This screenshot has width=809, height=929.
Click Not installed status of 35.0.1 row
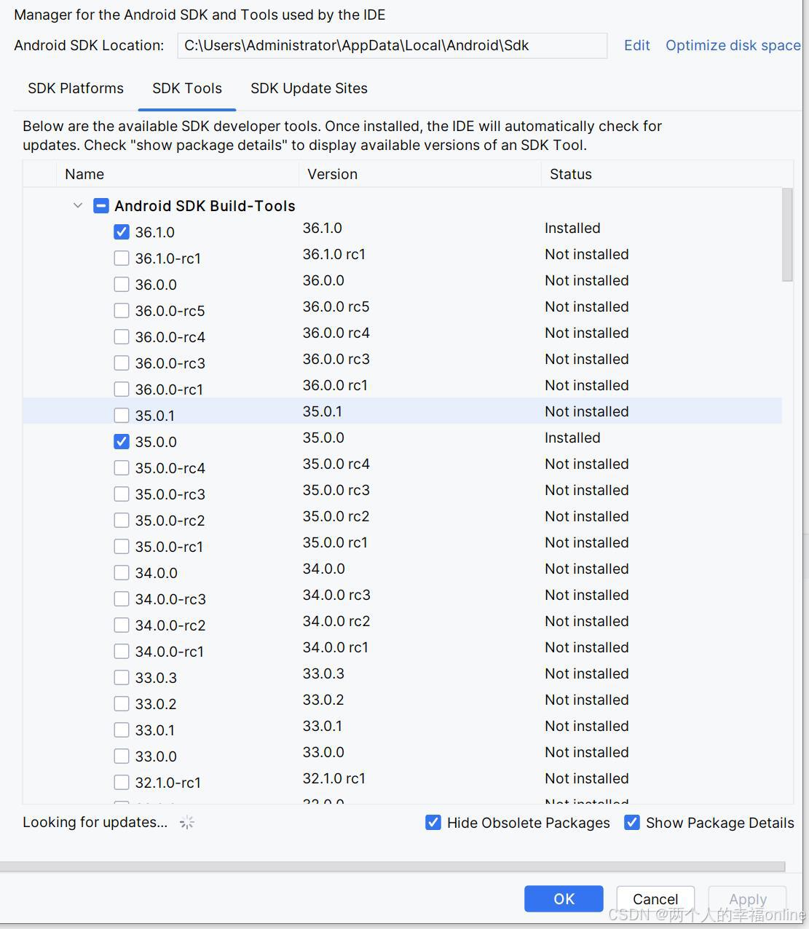coord(587,411)
